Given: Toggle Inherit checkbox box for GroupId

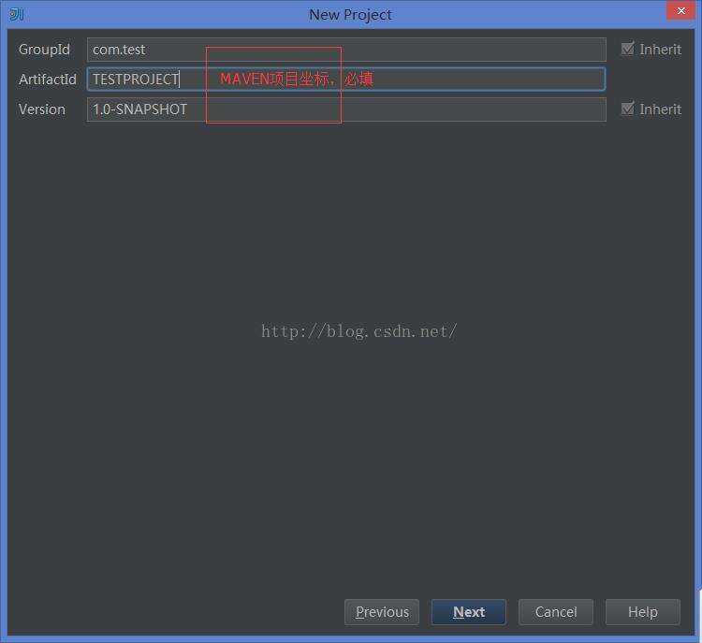Looking at the screenshot, I should (x=628, y=49).
